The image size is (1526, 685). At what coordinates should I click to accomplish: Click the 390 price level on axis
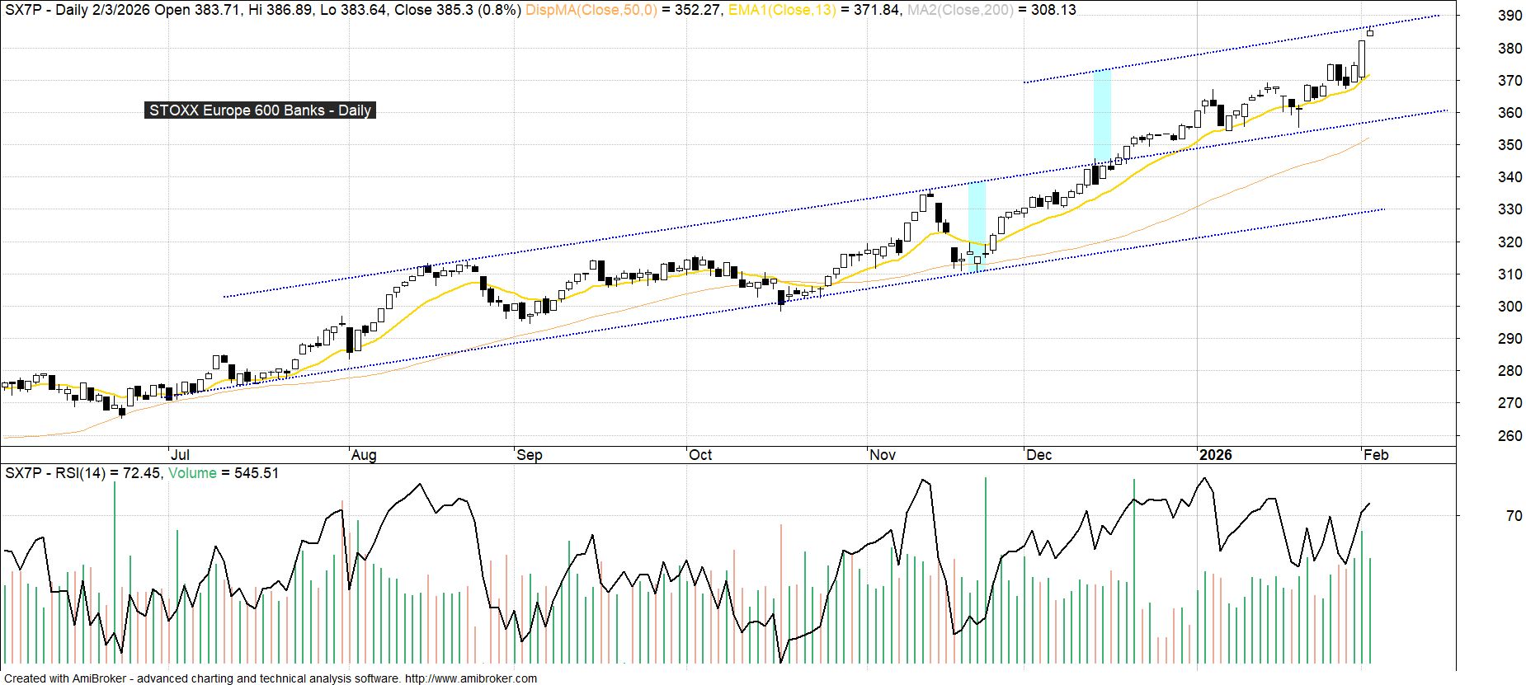point(1486,16)
